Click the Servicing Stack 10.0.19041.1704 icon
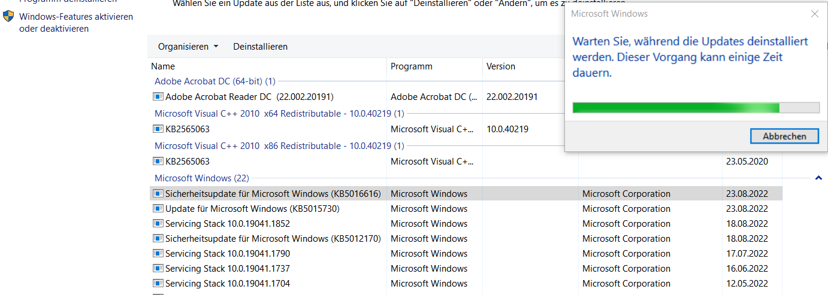The height and width of the screenshot is (295, 828). 158,284
